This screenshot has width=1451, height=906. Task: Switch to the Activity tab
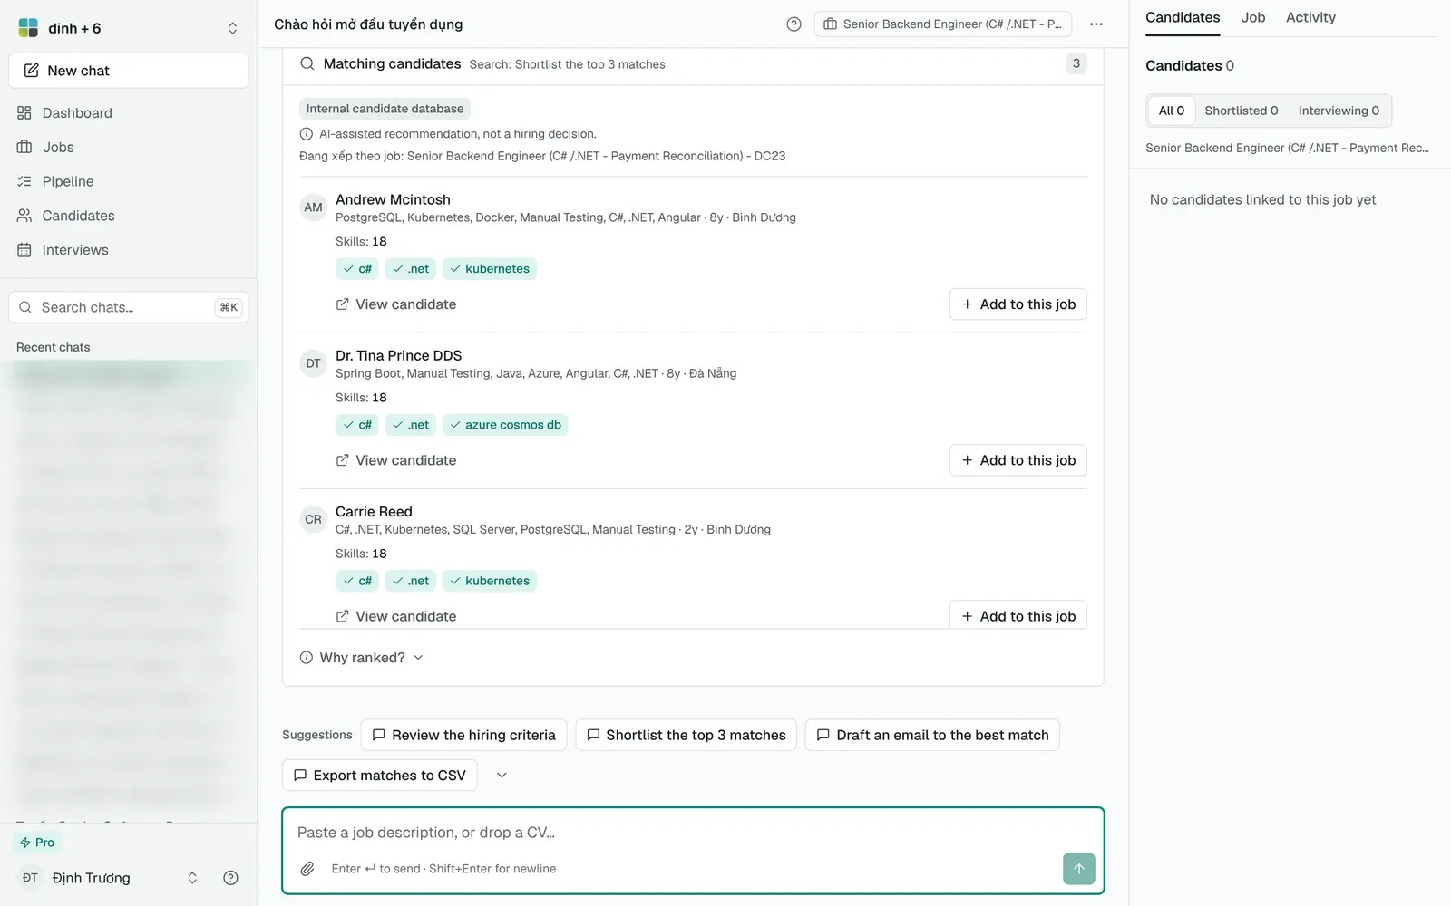click(1310, 17)
